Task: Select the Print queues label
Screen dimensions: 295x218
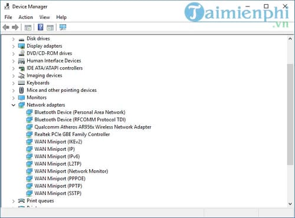Action: tap(40, 201)
